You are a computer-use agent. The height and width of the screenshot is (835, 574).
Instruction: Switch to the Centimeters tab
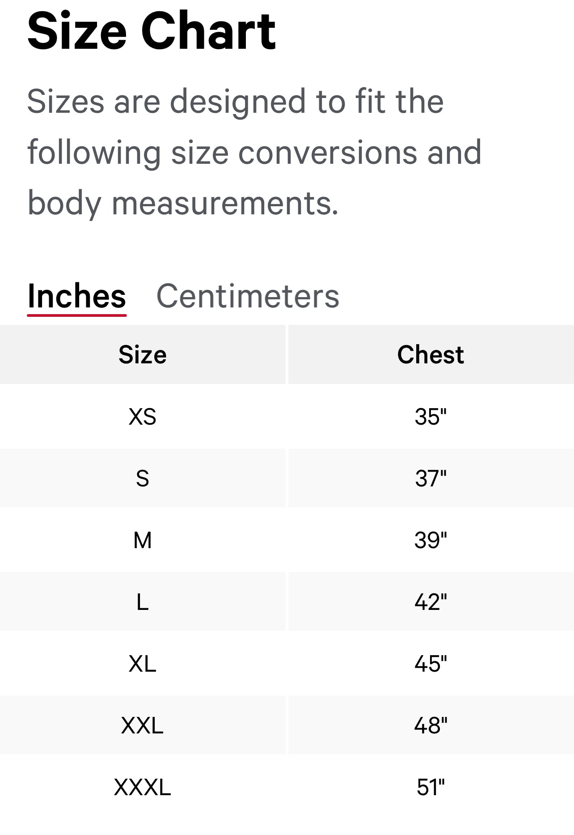(248, 296)
